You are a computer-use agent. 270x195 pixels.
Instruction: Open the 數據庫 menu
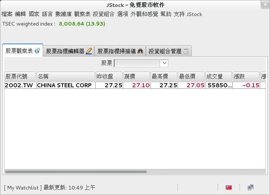click(x=63, y=14)
